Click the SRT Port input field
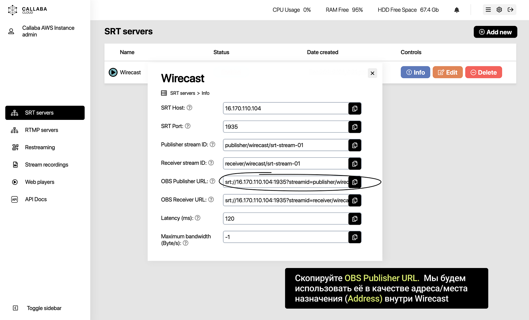This screenshot has width=529, height=320. click(286, 127)
